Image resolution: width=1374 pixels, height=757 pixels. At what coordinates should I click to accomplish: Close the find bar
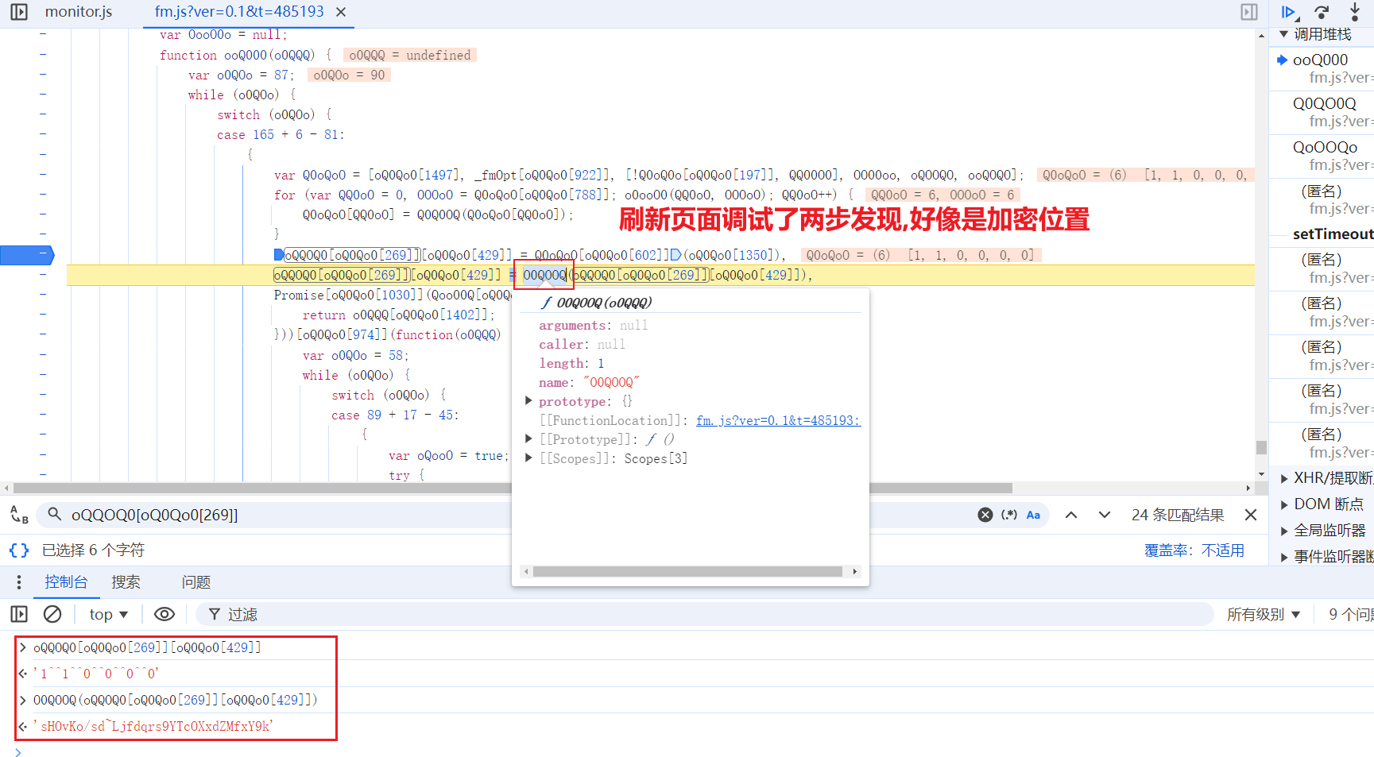tap(1251, 515)
